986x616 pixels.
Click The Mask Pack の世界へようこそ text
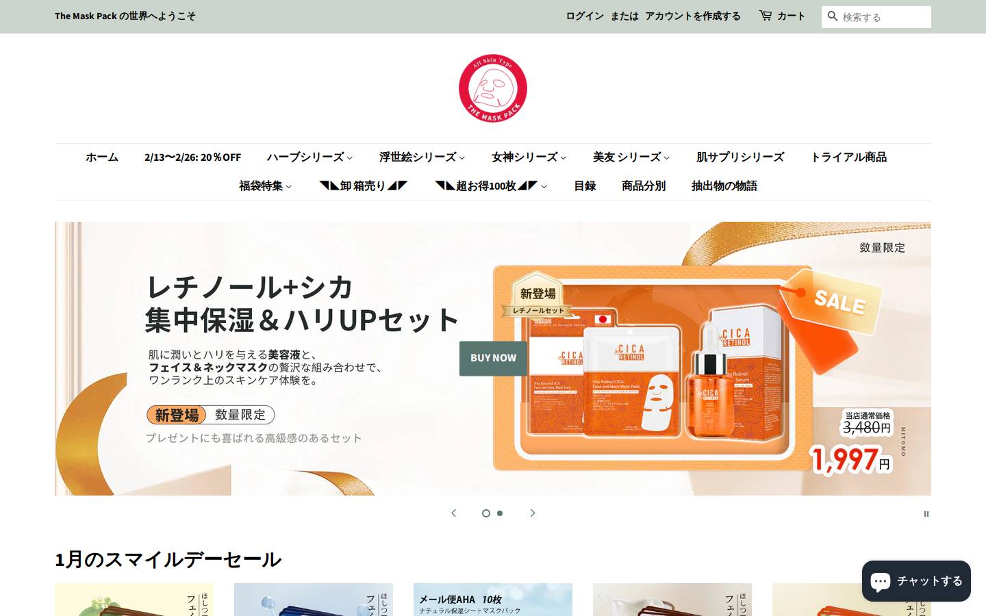(125, 16)
